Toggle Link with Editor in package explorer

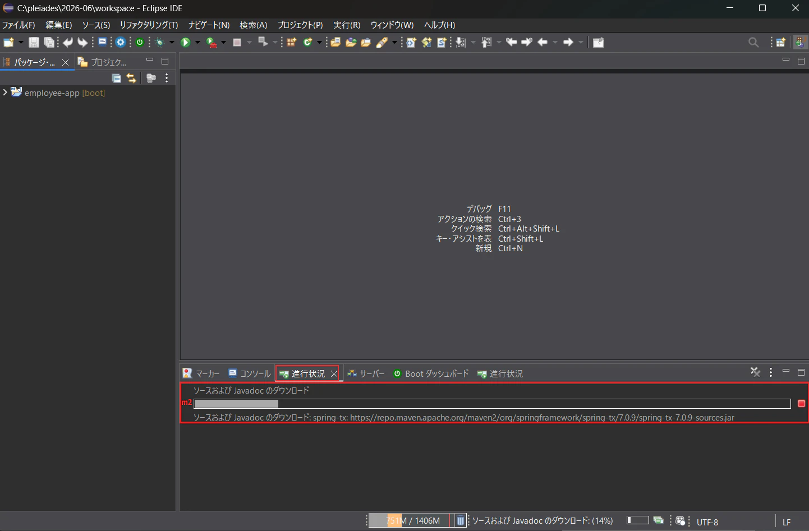pos(131,79)
